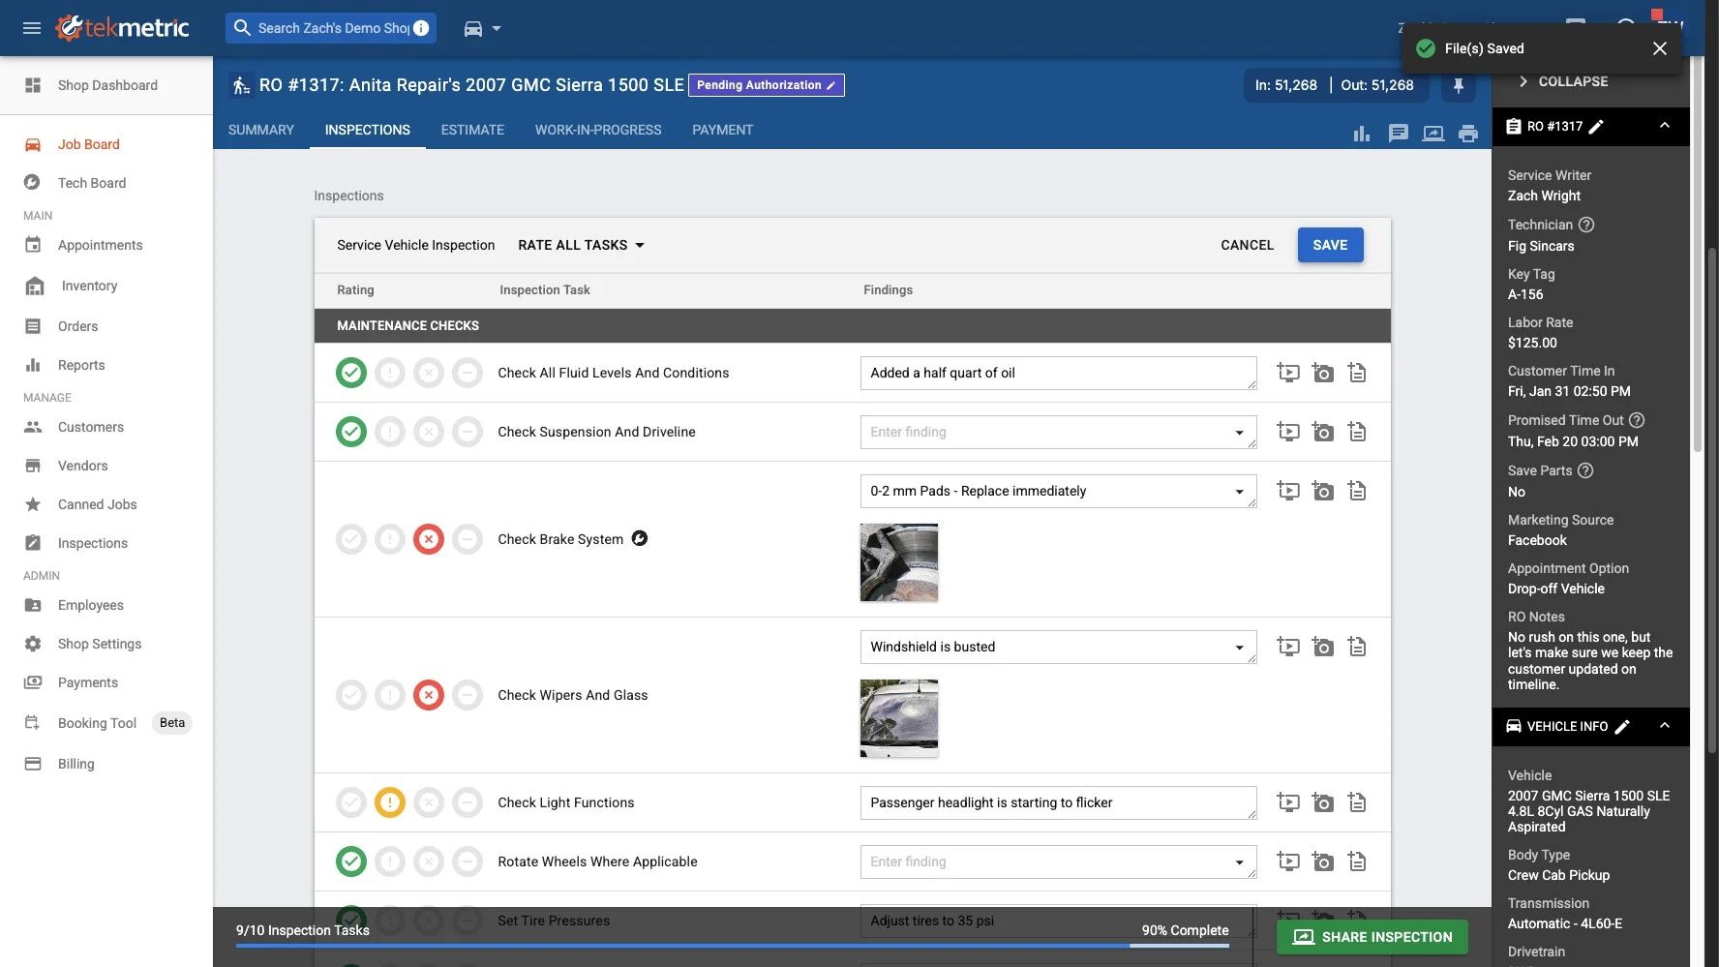Mark Check Suspension And Driveline as not applicable
The width and height of the screenshot is (1719, 967).
(467, 432)
